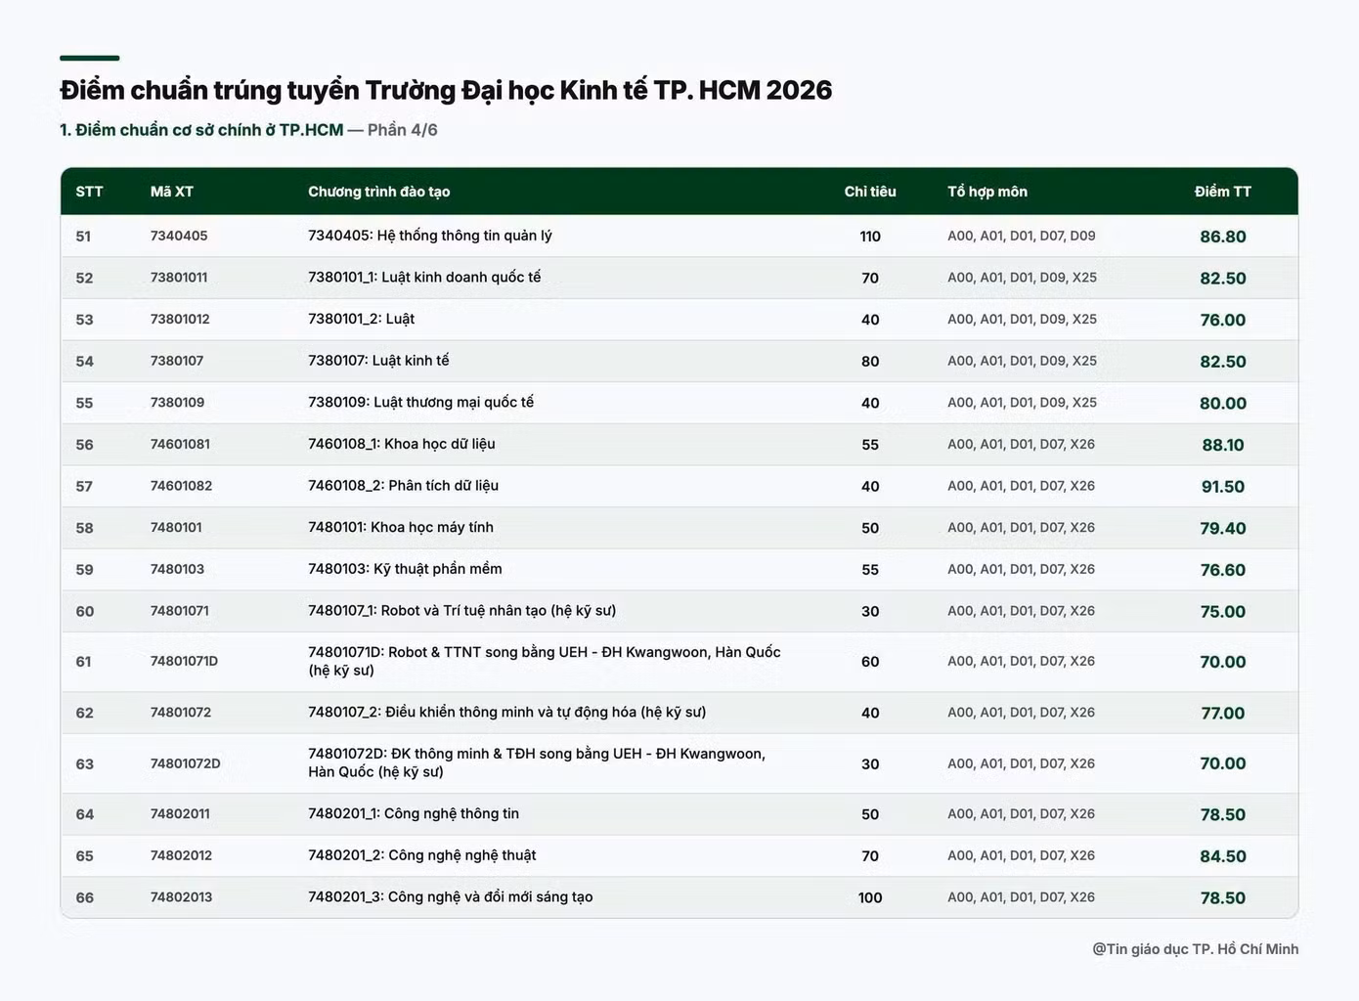
Task: Select the Khoa học máy tính row
Action: click(x=679, y=528)
